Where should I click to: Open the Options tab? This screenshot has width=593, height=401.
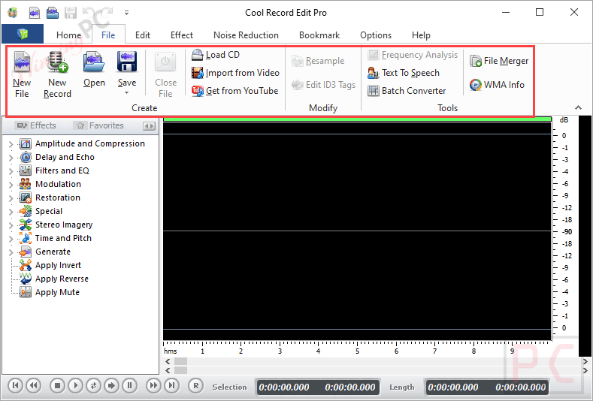376,35
